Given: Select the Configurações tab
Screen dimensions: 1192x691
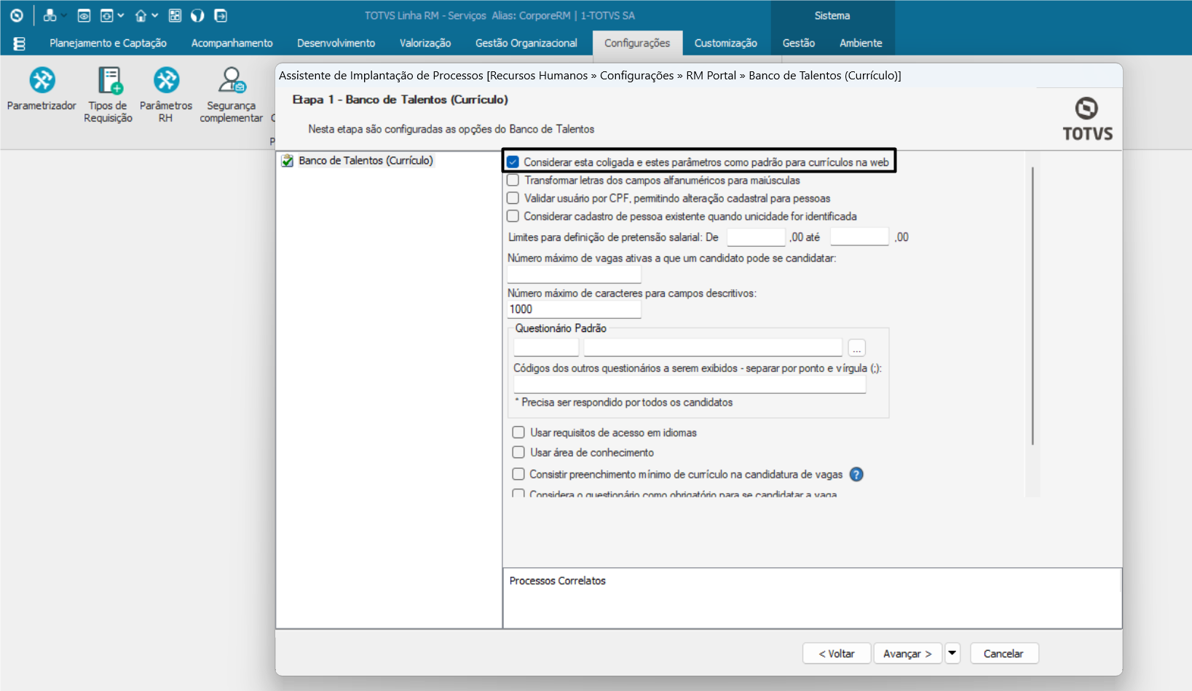Looking at the screenshot, I should [637, 43].
